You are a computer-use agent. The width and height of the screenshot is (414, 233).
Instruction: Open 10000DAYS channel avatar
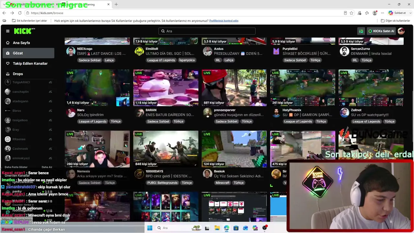point(139,174)
